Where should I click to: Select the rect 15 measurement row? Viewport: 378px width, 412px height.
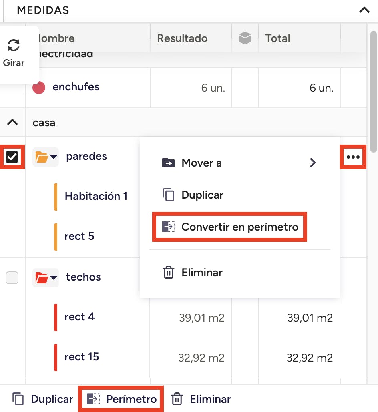[82, 357]
